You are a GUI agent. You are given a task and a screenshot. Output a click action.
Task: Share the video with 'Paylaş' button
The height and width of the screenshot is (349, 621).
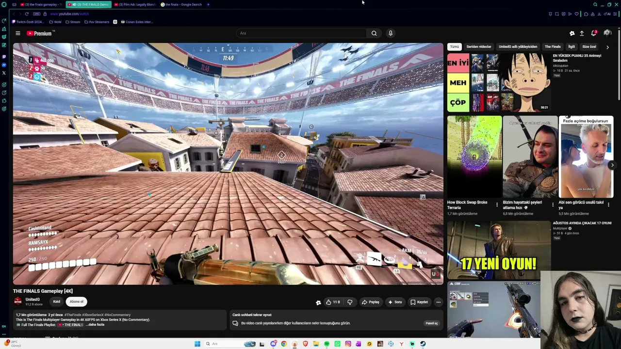[x=371, y=302]
